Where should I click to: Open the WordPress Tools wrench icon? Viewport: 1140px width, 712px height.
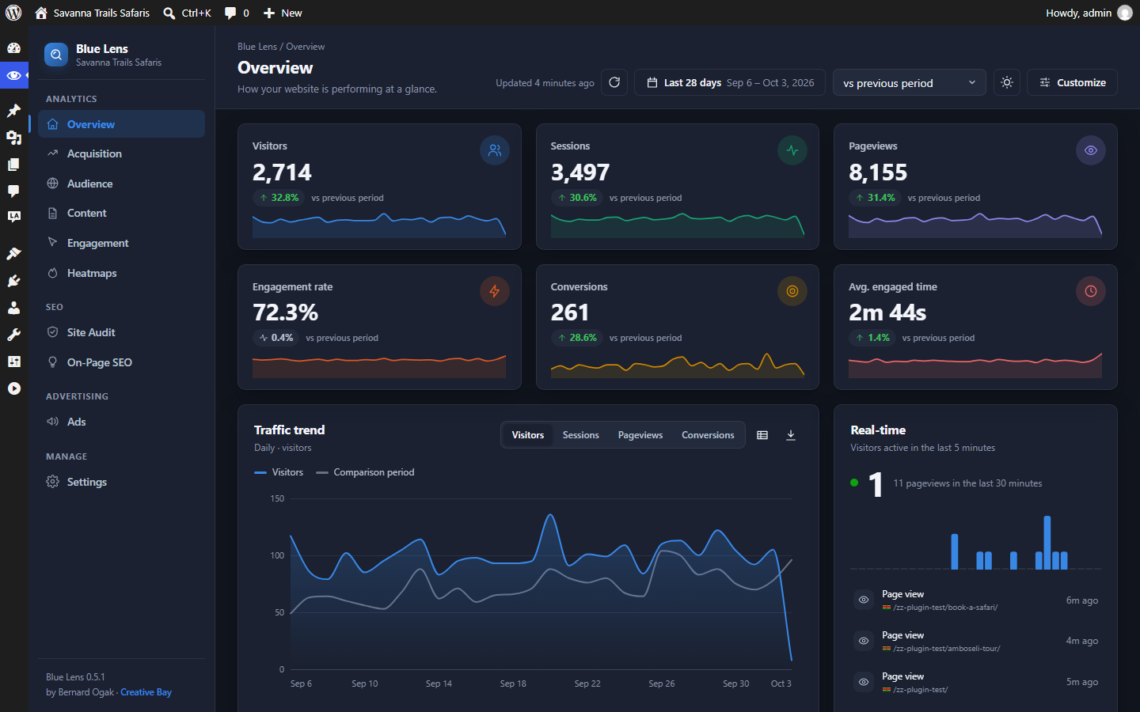pyautogui.click(x=13, y=335)
